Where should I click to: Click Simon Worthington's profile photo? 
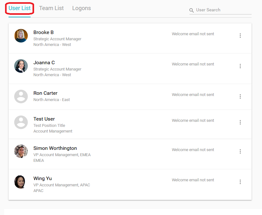tap(21, 151)
